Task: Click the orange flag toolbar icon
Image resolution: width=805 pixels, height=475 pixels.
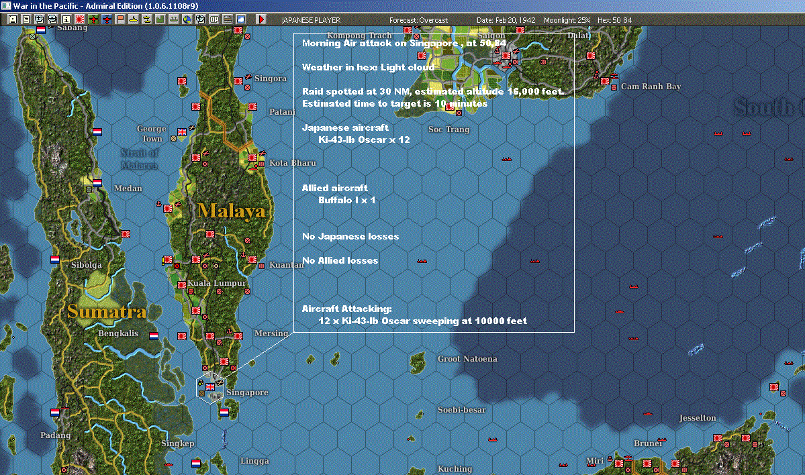Action: coord(120,19)
